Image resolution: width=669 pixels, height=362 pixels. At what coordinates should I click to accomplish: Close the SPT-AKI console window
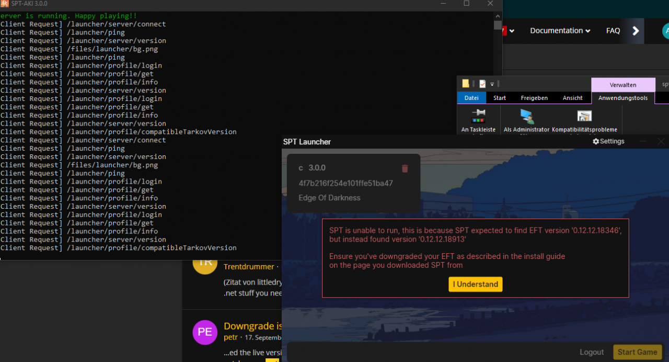pyautogui.click(x=490, y=4)
